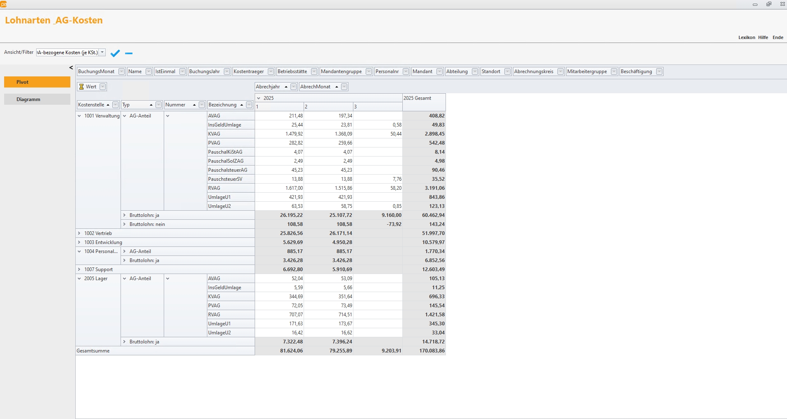
Task: Collapse the 1004 Personal cost center
Action: [79, 251]
